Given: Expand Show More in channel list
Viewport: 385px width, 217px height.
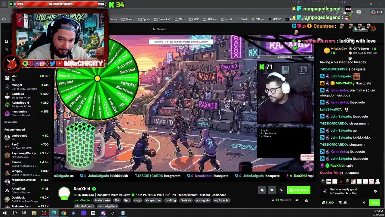Looking at the screenshot, I should [11, 122].
